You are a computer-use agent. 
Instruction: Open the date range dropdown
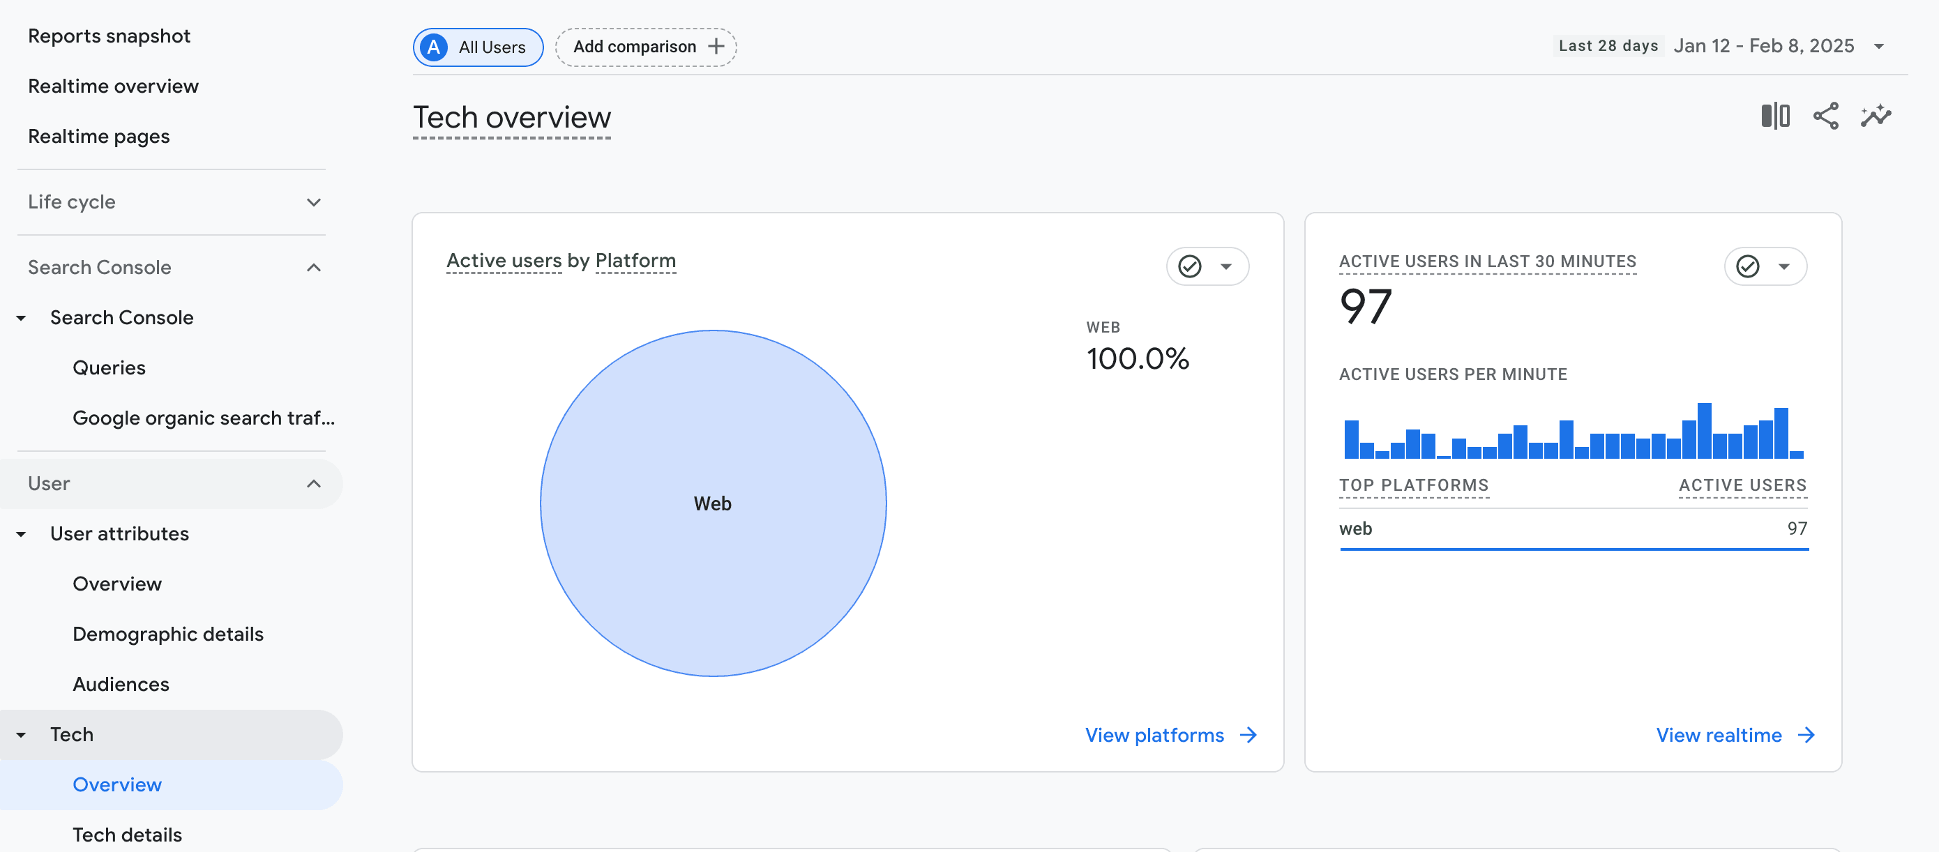click(x=1879, y=47)
